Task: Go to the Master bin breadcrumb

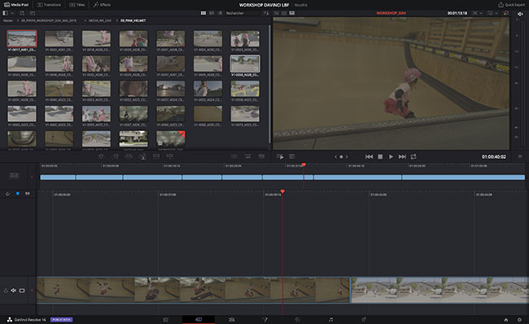Action: [x=8, y=20]
